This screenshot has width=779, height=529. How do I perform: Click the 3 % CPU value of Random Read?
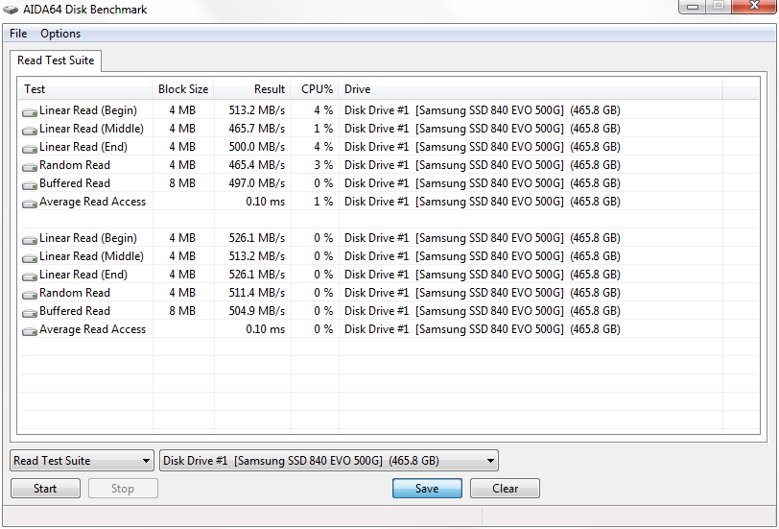click(323, 165)
